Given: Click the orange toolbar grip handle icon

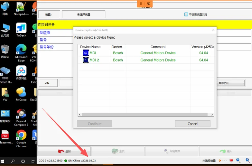Looking at the screenshot, I should coord(141,4).
